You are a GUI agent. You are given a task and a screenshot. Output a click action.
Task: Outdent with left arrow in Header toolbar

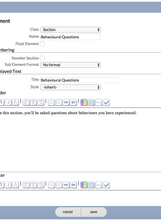tap(73, 102)
